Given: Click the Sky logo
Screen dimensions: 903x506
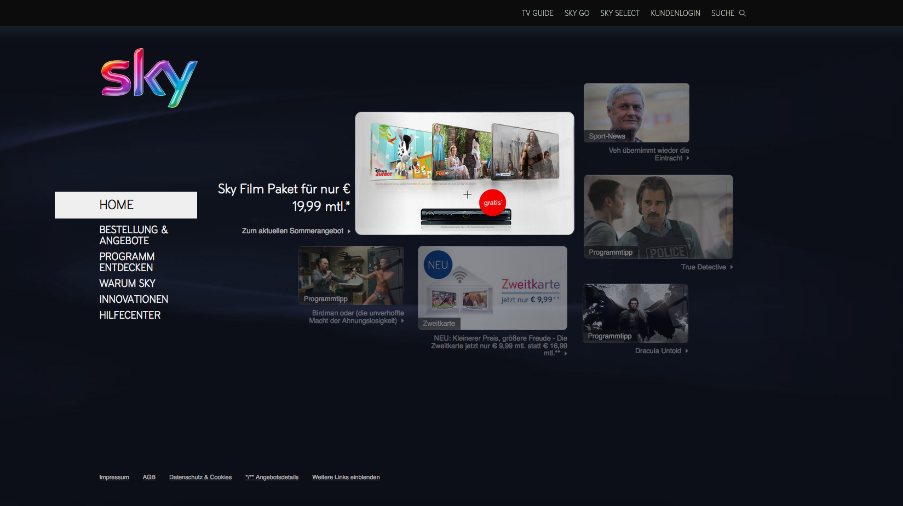Looking at the screenshot, I should pos(149,78).
